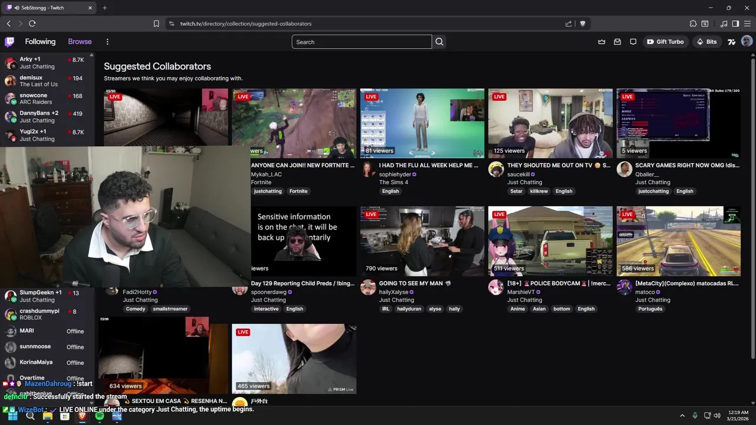Screen dimensions: 756x425
Task: Click the sophiehyder channel avatar
Action: (x=368, y=170)
